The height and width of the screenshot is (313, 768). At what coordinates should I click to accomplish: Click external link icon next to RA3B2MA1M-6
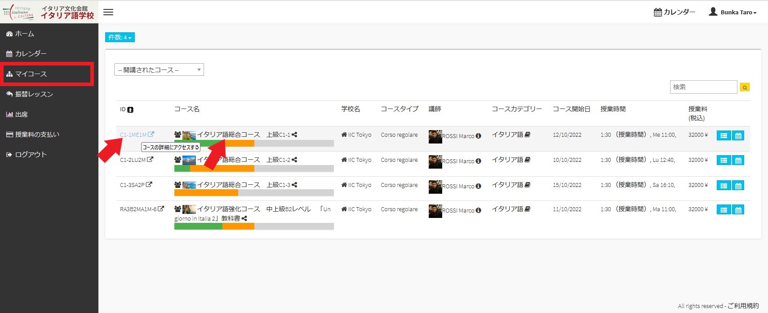tap(161, 209)
